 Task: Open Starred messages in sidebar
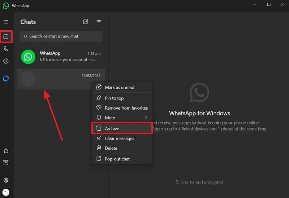tap(6, 151)
